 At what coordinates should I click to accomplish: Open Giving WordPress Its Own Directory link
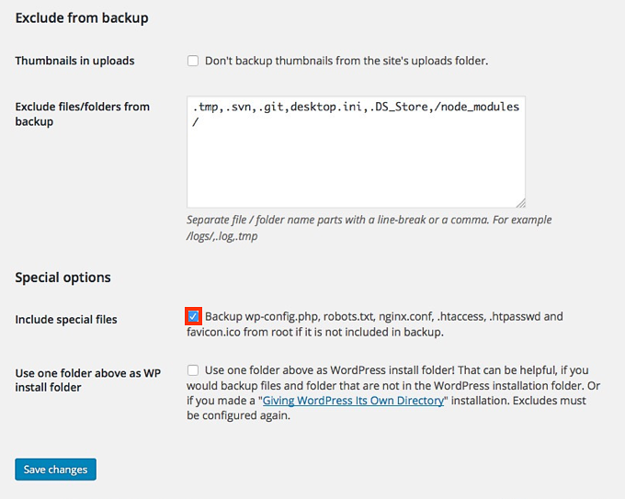[x=354, y=401]
